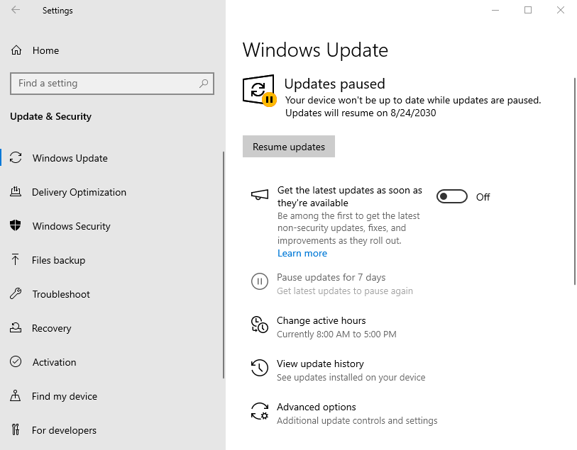
Task: Click the Windows Update sync icon in sidebar
Action: (x=16, y=157)
